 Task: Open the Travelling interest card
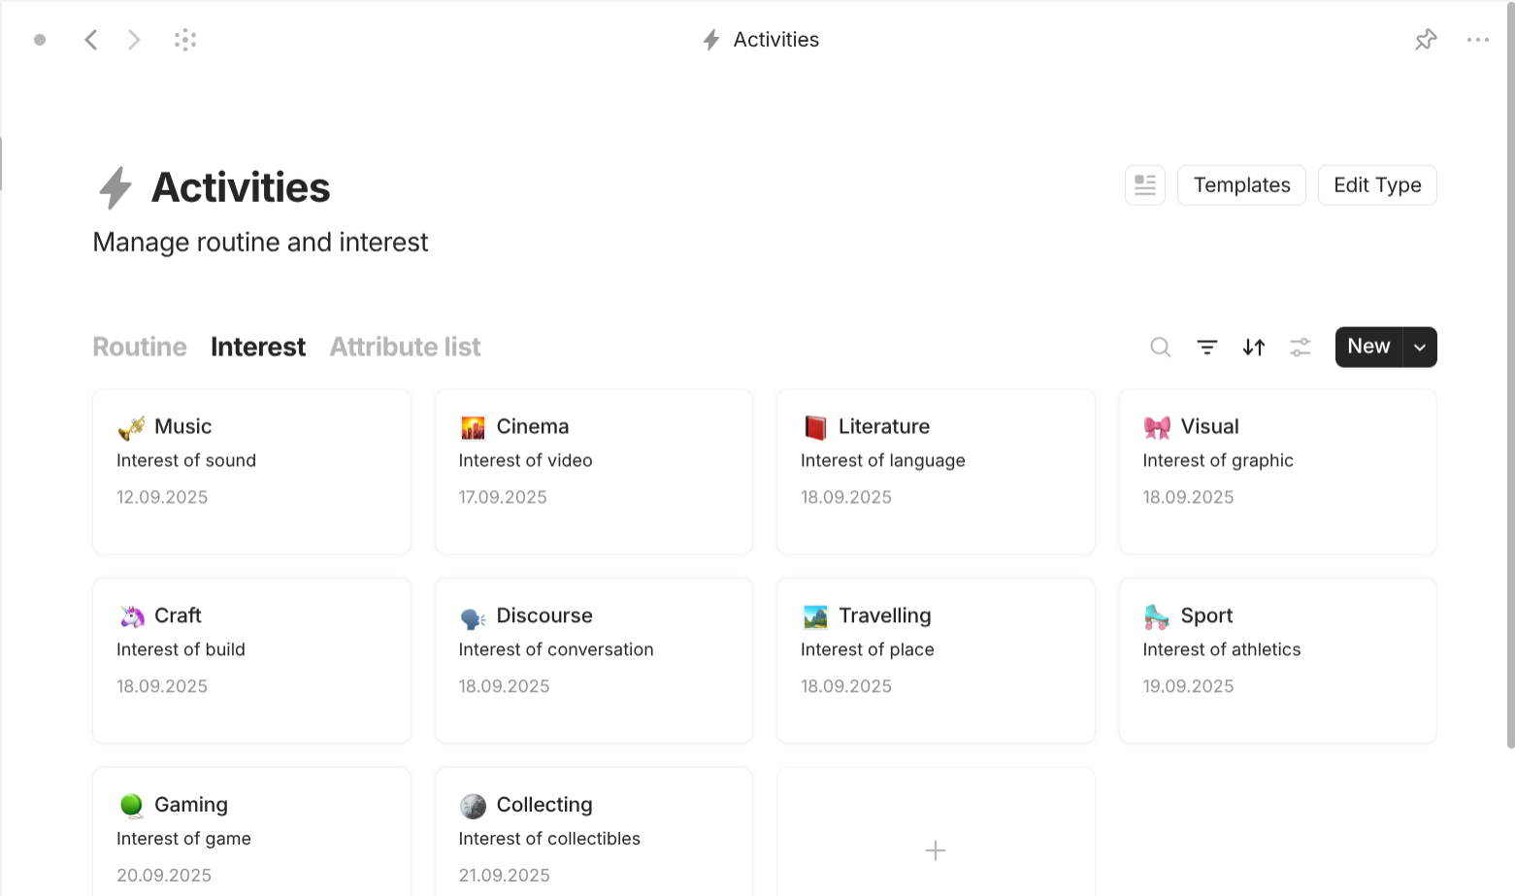pyautogui.click(x=935, y=660)
